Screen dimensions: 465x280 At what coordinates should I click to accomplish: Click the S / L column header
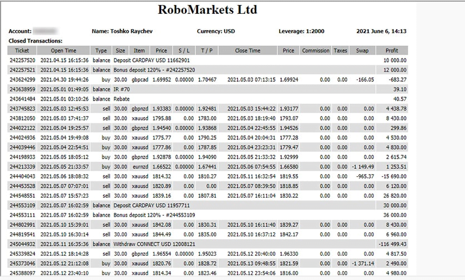tap(184, 50)
